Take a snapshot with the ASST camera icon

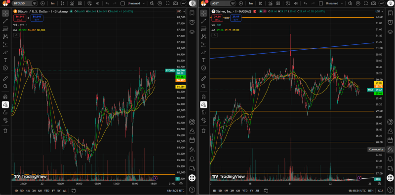tap(374, 3)
